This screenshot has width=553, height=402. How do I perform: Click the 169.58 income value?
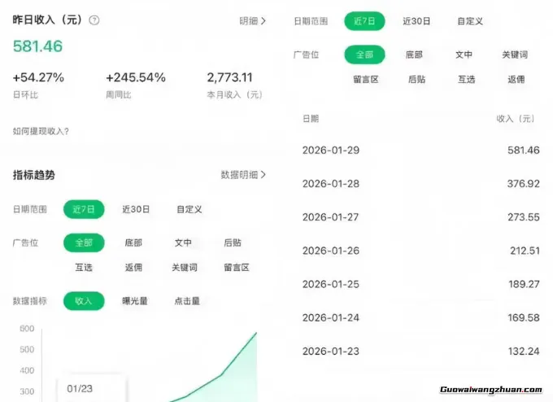coord(524,317)
